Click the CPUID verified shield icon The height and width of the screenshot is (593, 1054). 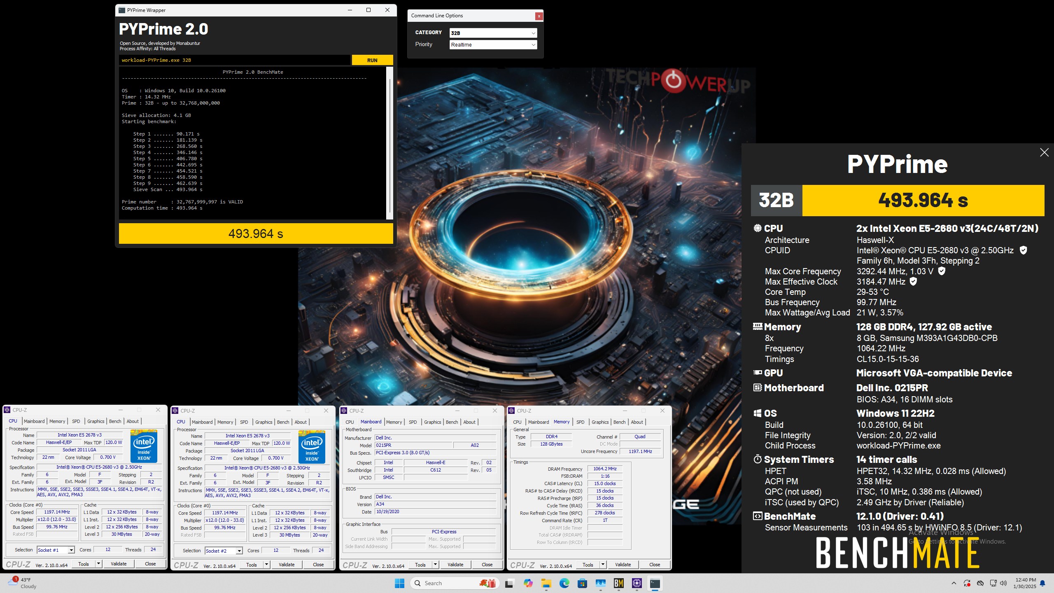coord(1023,250)
